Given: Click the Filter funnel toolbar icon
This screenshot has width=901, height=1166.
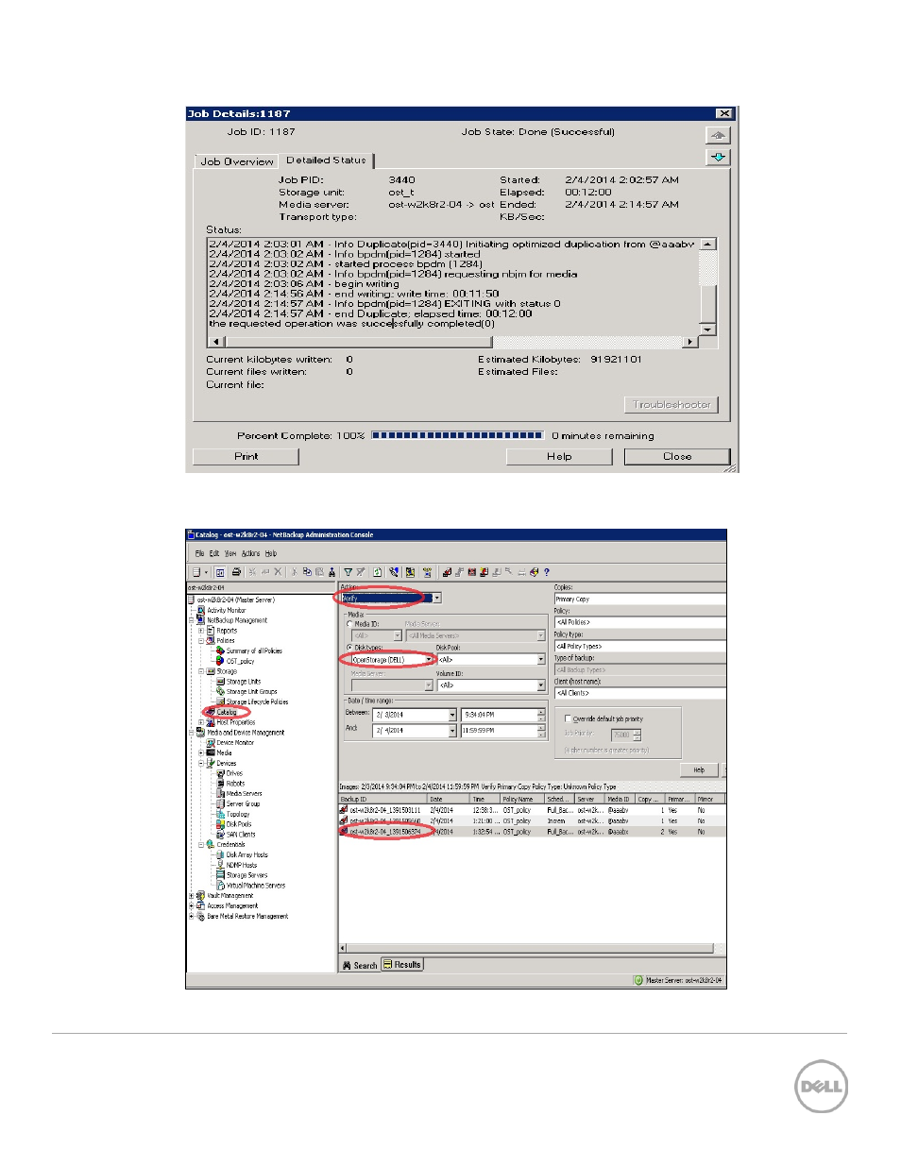Looking at the screenshot, I should [x=348, y=572].
